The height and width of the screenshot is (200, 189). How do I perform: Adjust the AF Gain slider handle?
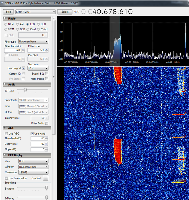[x=25, y=90]
